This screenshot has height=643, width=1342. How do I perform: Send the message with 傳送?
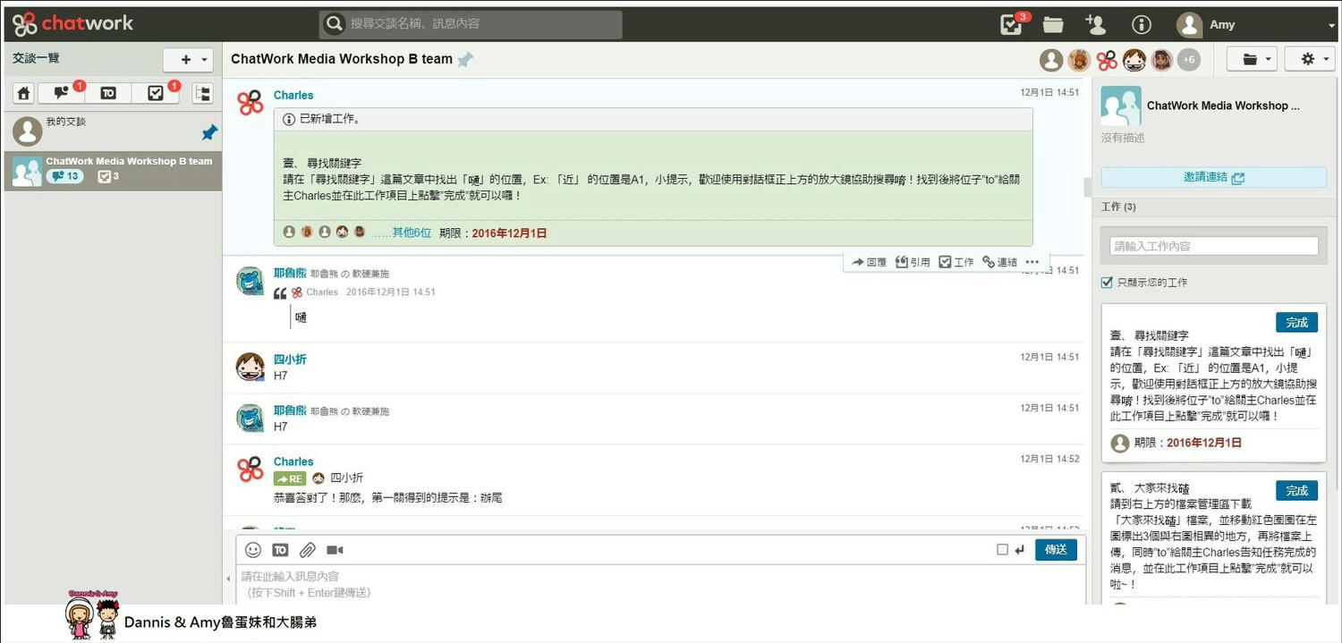[x=1056, y=550]
